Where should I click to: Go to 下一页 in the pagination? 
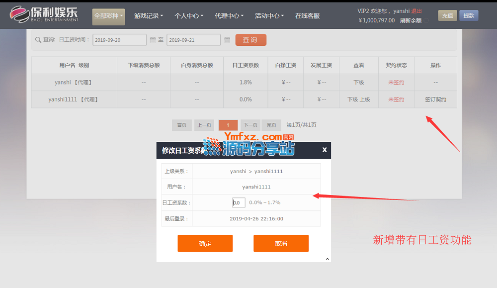(250, 125)
